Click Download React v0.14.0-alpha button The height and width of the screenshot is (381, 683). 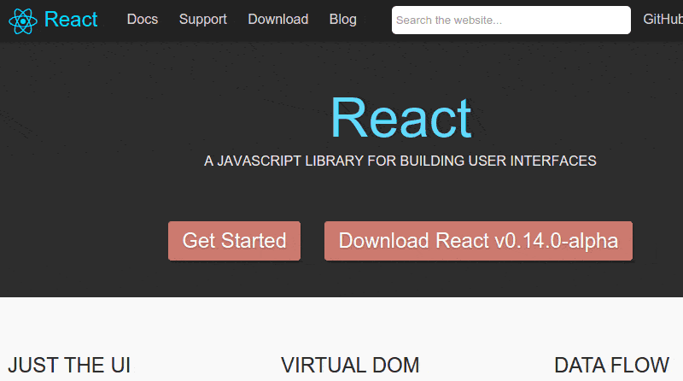click(478, 241)
